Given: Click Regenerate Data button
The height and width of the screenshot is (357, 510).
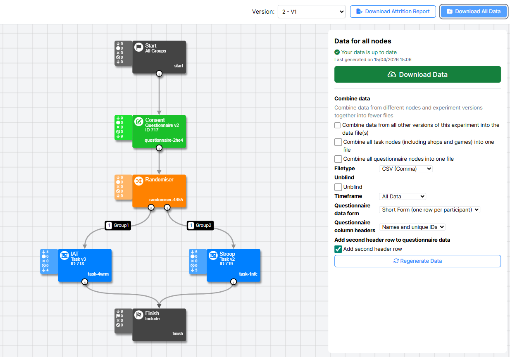Looking at the screenshot, I should coord(417,261).
